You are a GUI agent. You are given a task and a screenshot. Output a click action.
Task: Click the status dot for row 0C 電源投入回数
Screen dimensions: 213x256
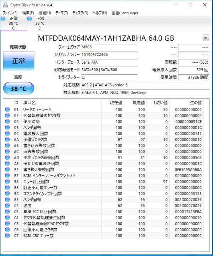(x=7, y=133)
